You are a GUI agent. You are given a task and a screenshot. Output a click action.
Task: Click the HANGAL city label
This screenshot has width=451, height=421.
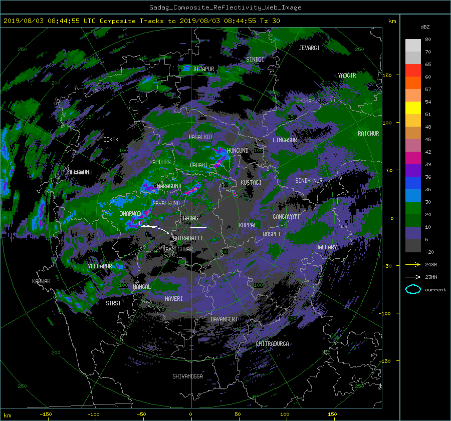(141, 287)
